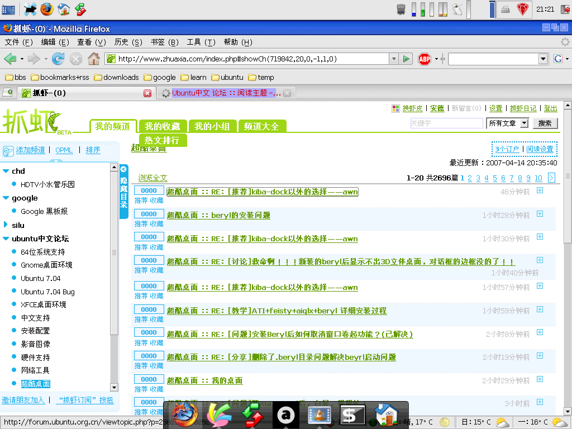Toggle the 隐藏目录 sidebar hide strip
The height and width of the screenshot is (429, 572).
(123, 192)
